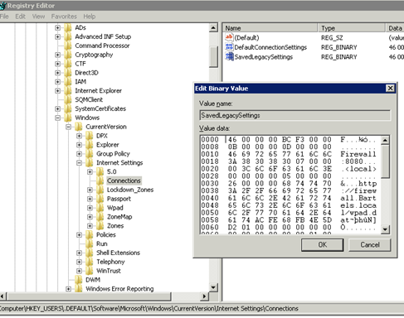The image size is (404, 318).
Task: Select the DWM key
Action: (93, 280)
